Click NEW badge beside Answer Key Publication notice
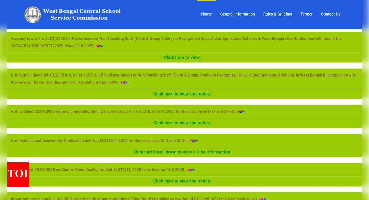Screen dimensions: 369x200 (x=194, y=141)
